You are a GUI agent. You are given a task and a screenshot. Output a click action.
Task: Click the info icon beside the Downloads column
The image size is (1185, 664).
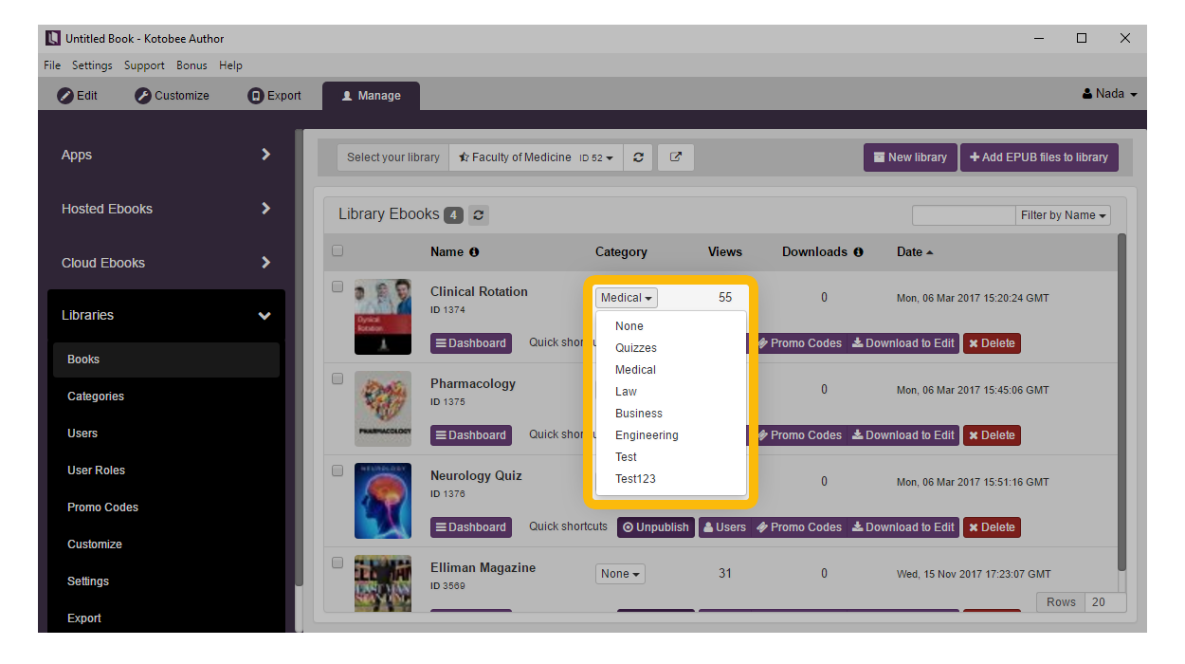pyautogui.click(x=858, y=252)
